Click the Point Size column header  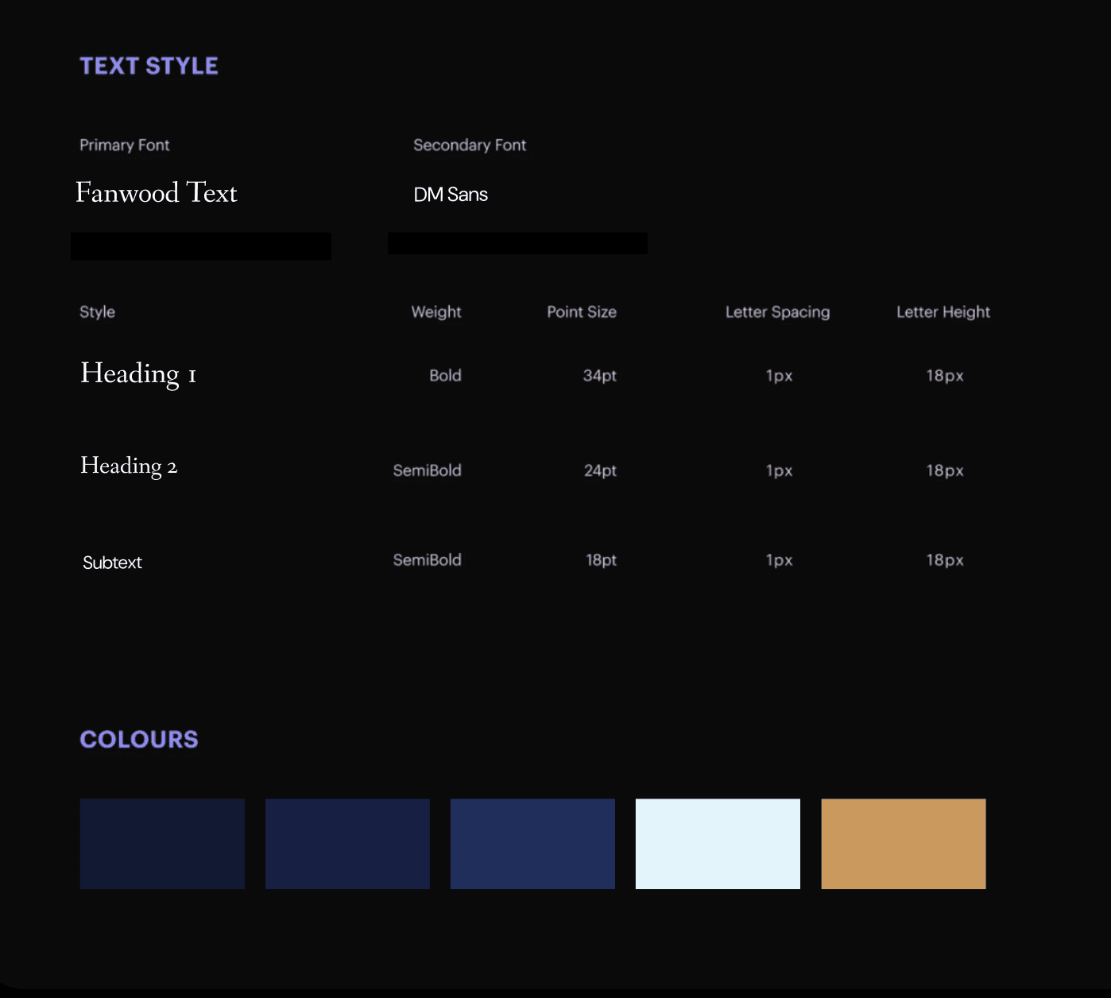tap(581, 311)
